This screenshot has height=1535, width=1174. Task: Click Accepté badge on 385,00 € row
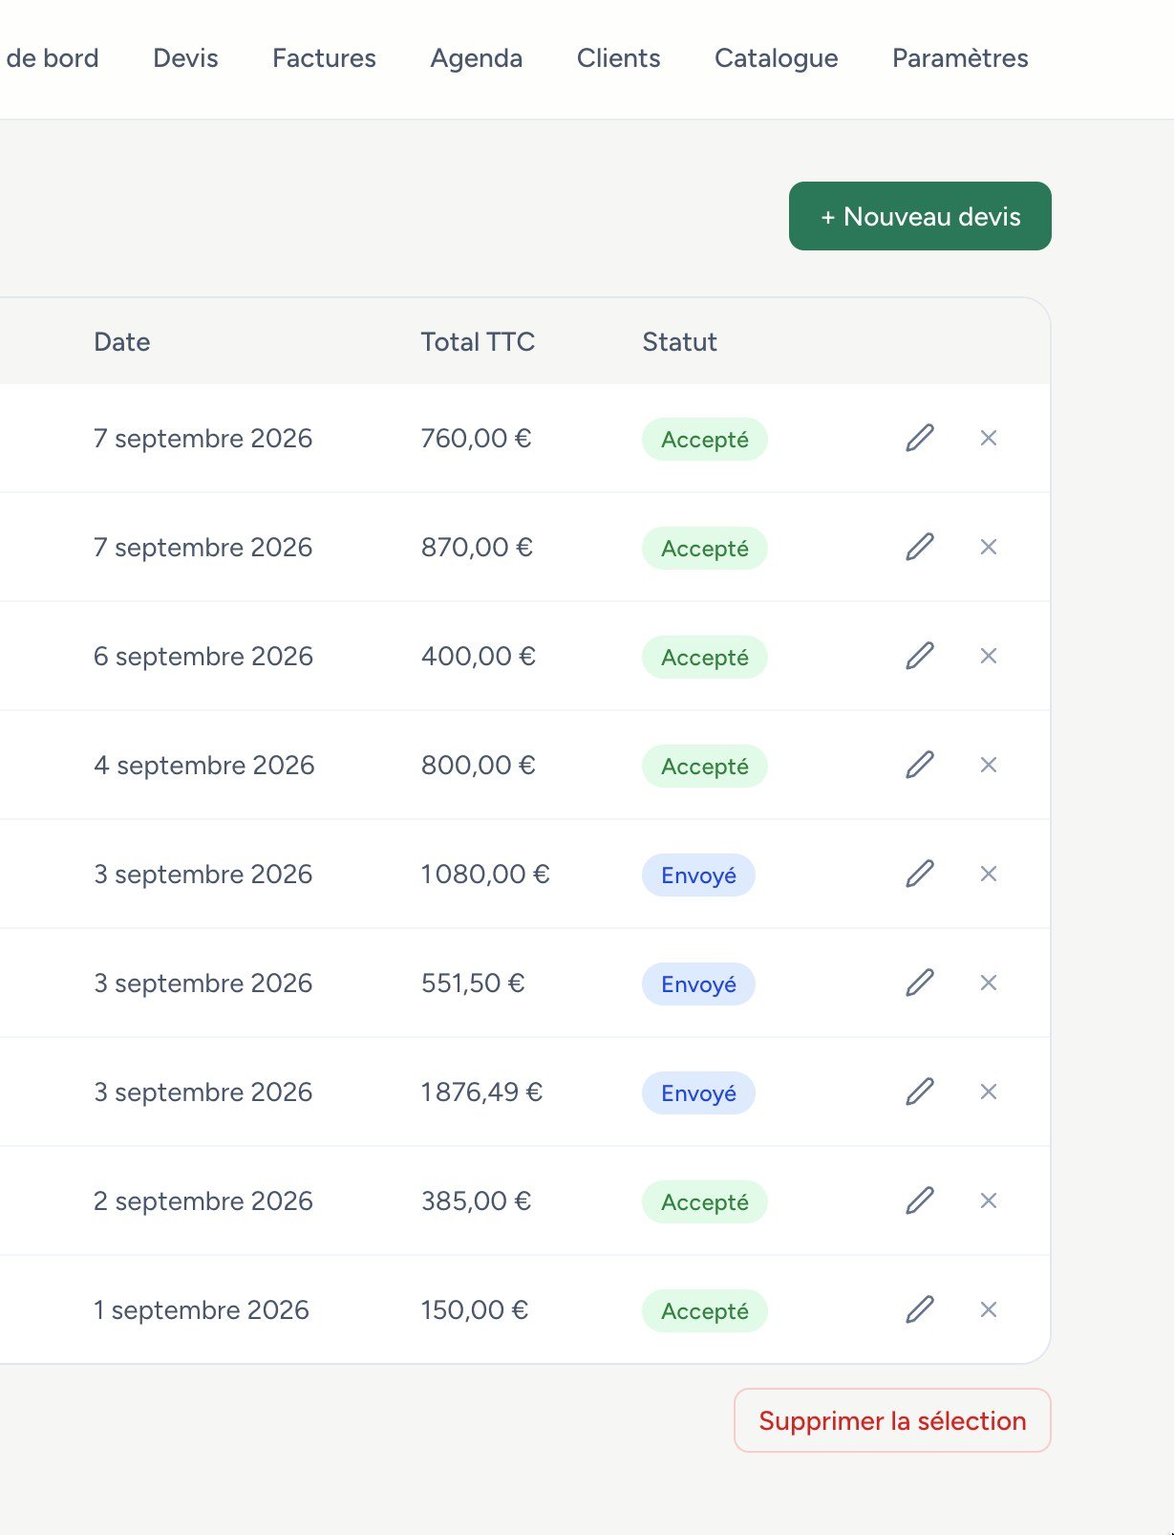[x=705, y=1201]
